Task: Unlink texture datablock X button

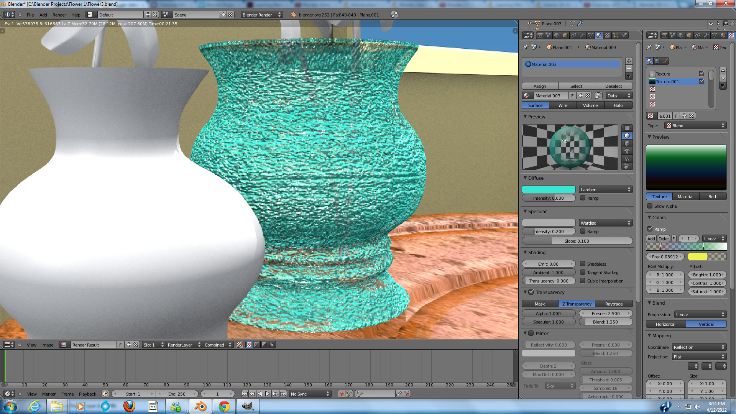Action: [692, 116]
